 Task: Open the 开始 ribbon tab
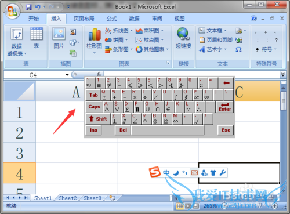point(34,19)
